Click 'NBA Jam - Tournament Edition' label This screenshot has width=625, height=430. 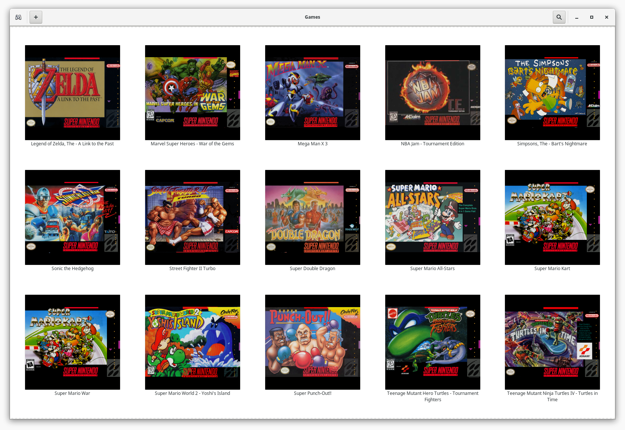click(x=433, y=144)
